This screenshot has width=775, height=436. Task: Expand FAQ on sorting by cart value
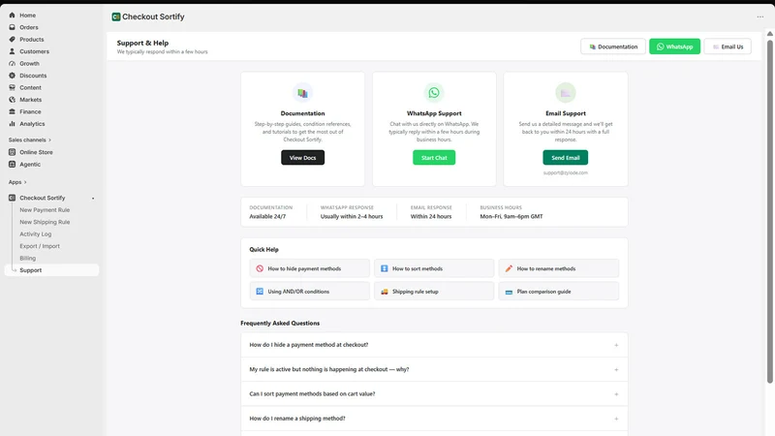(x=434, y=394)
